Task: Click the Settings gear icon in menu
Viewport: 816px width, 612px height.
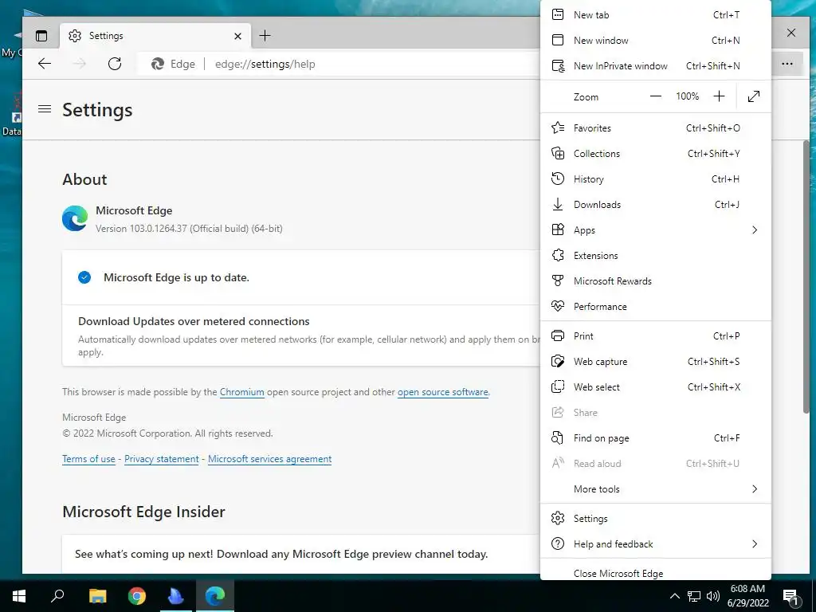Action: coord(557,518)
